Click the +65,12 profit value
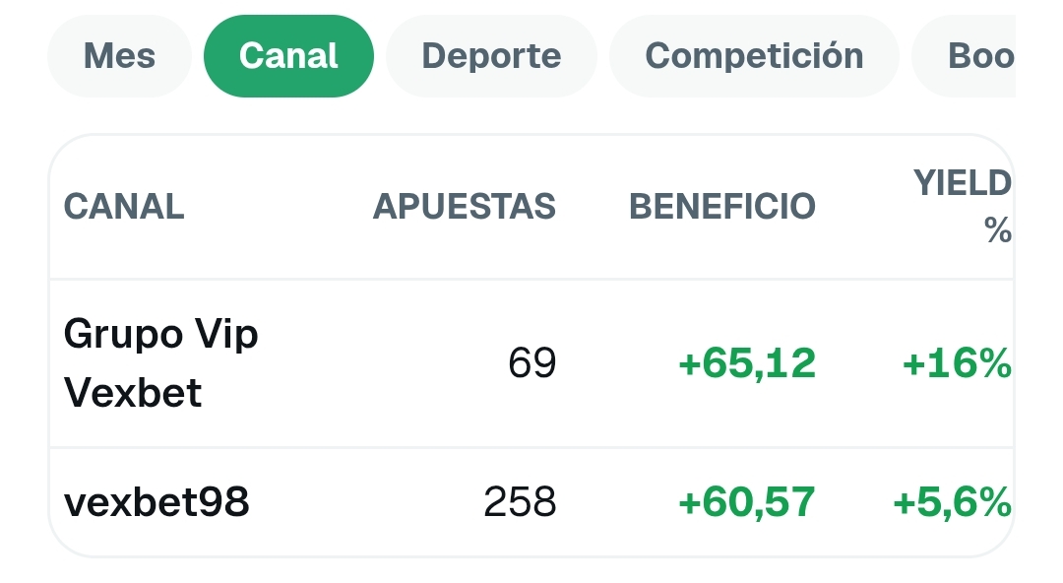Image resolution: width=1063 pixels, height=583 pixels. click(x=747, y=363)
